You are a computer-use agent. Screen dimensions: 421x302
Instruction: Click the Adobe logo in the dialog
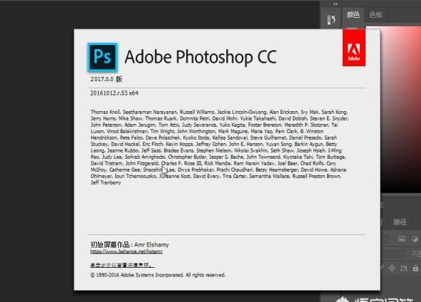pyautogui.click(x=354, y=48)
